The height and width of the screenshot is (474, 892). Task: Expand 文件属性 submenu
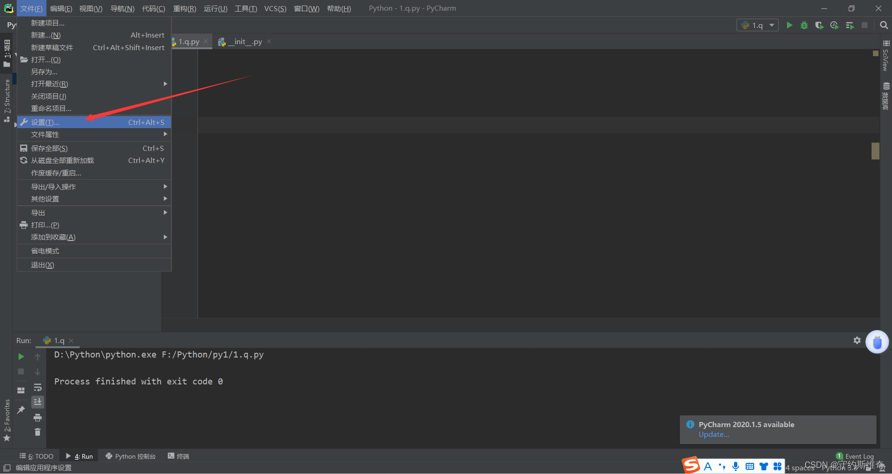pyautogui.click(x=94, y=134)
